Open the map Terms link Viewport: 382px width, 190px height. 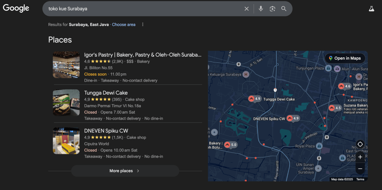coord(360,179)
